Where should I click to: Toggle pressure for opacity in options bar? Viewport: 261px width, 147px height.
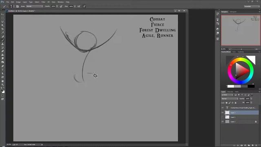(61, 7)
